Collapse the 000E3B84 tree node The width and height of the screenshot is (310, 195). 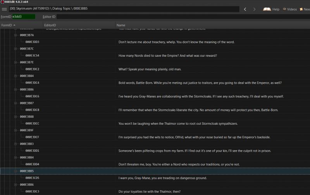[15, 76]
